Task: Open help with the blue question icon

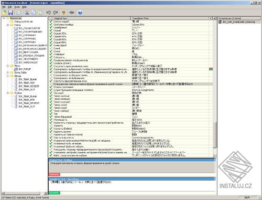Action: [80, 13]
